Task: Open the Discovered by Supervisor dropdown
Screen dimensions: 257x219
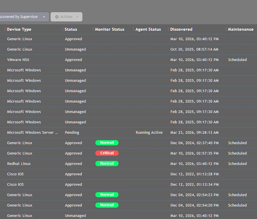Action: [24, 17]
